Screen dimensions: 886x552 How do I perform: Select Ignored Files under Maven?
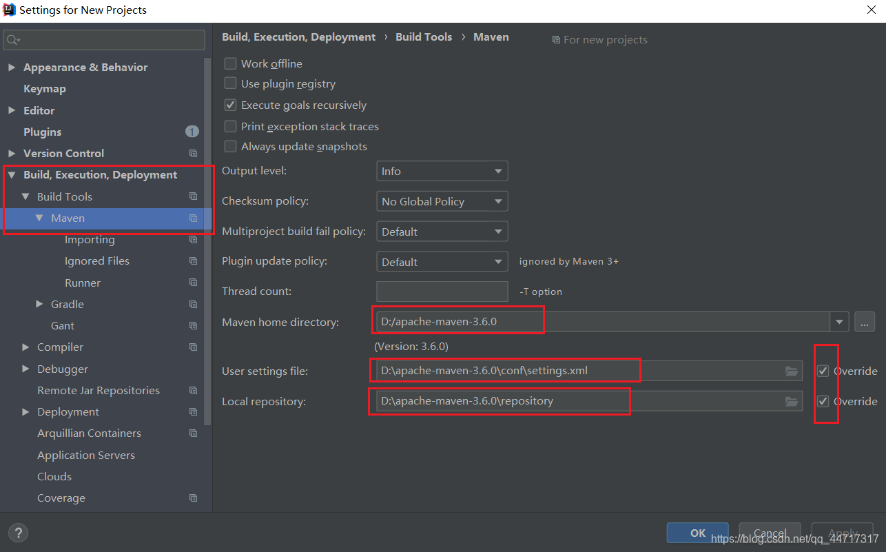click(x=97, y=261)
